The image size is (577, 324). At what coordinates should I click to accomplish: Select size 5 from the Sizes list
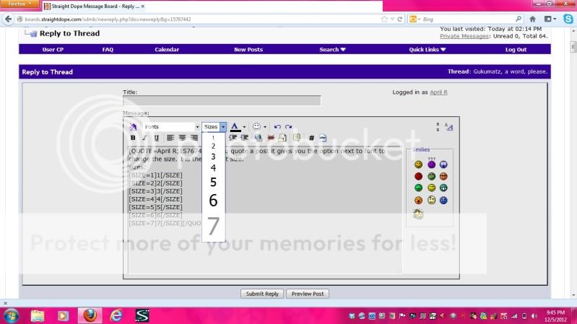point(213,182)
